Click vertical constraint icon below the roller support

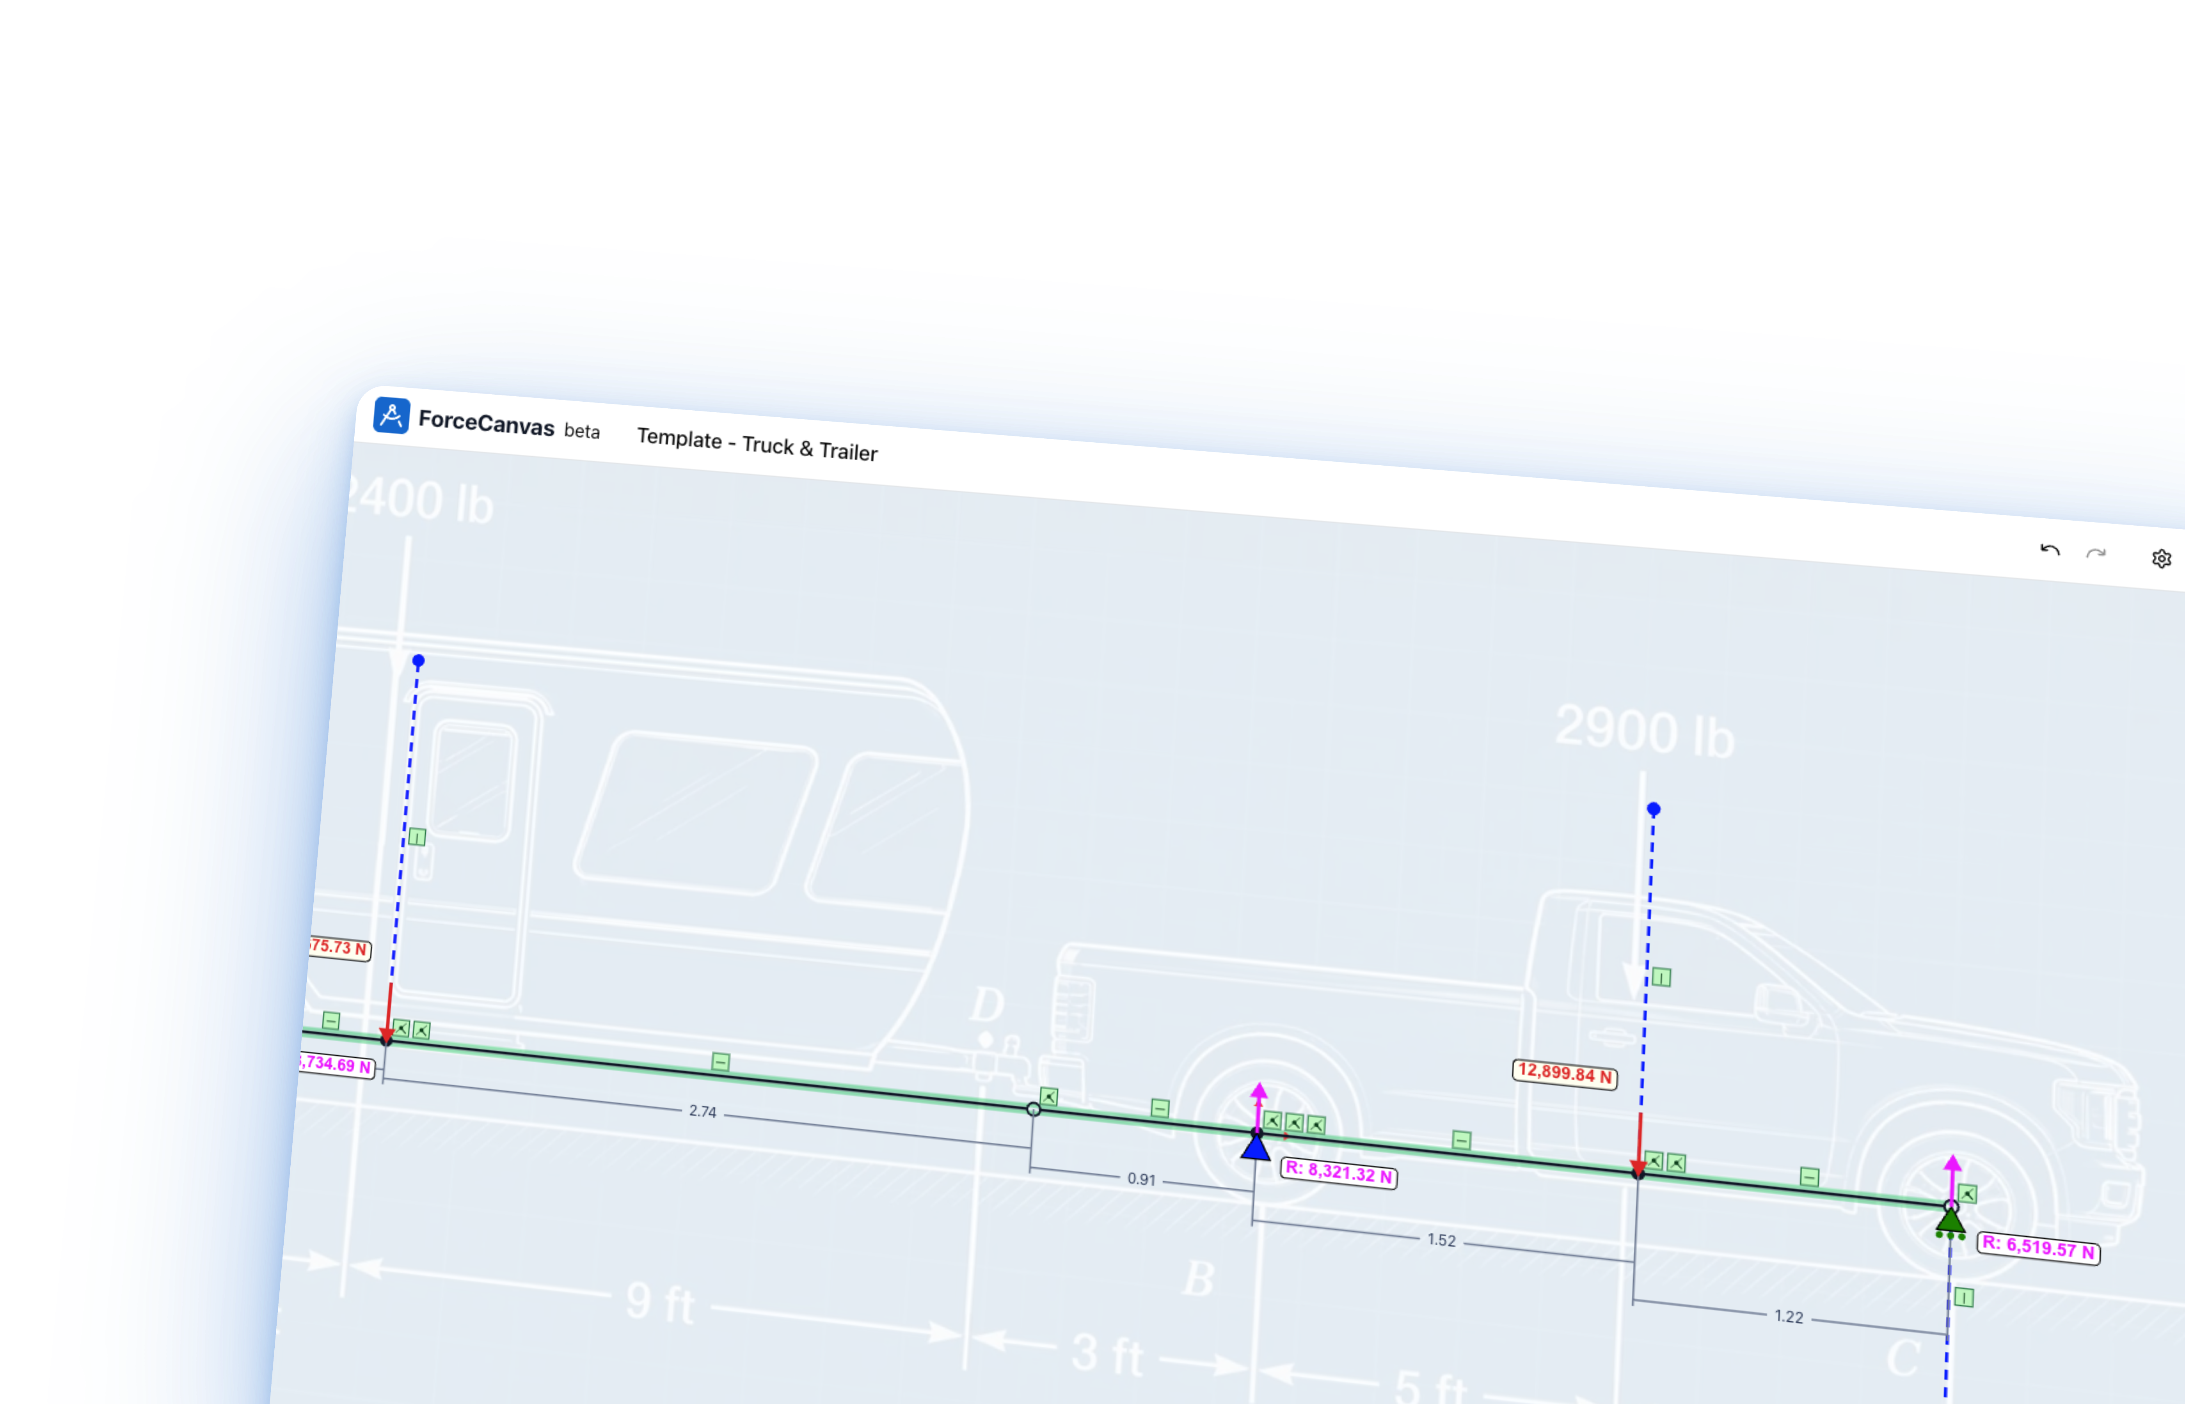coord(1964,1297)
